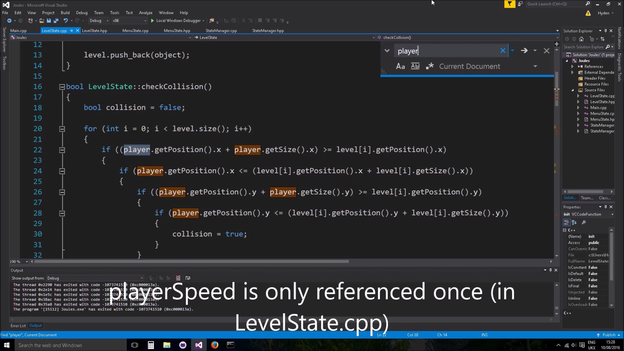Image resolution: width=624 pixels, height=351 pixels.
Task: Clear the find search text
Action: (x=503, y=50)
